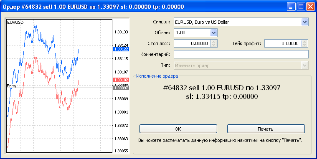Confirm with the OK button
The height and width of the screenshot is (159, 317).
(x=178, y=129)
